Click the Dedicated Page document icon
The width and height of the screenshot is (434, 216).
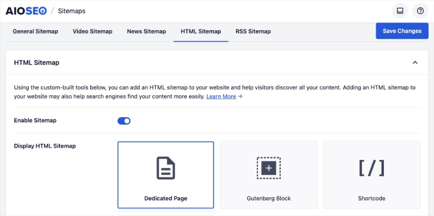(x=166, y=168)
